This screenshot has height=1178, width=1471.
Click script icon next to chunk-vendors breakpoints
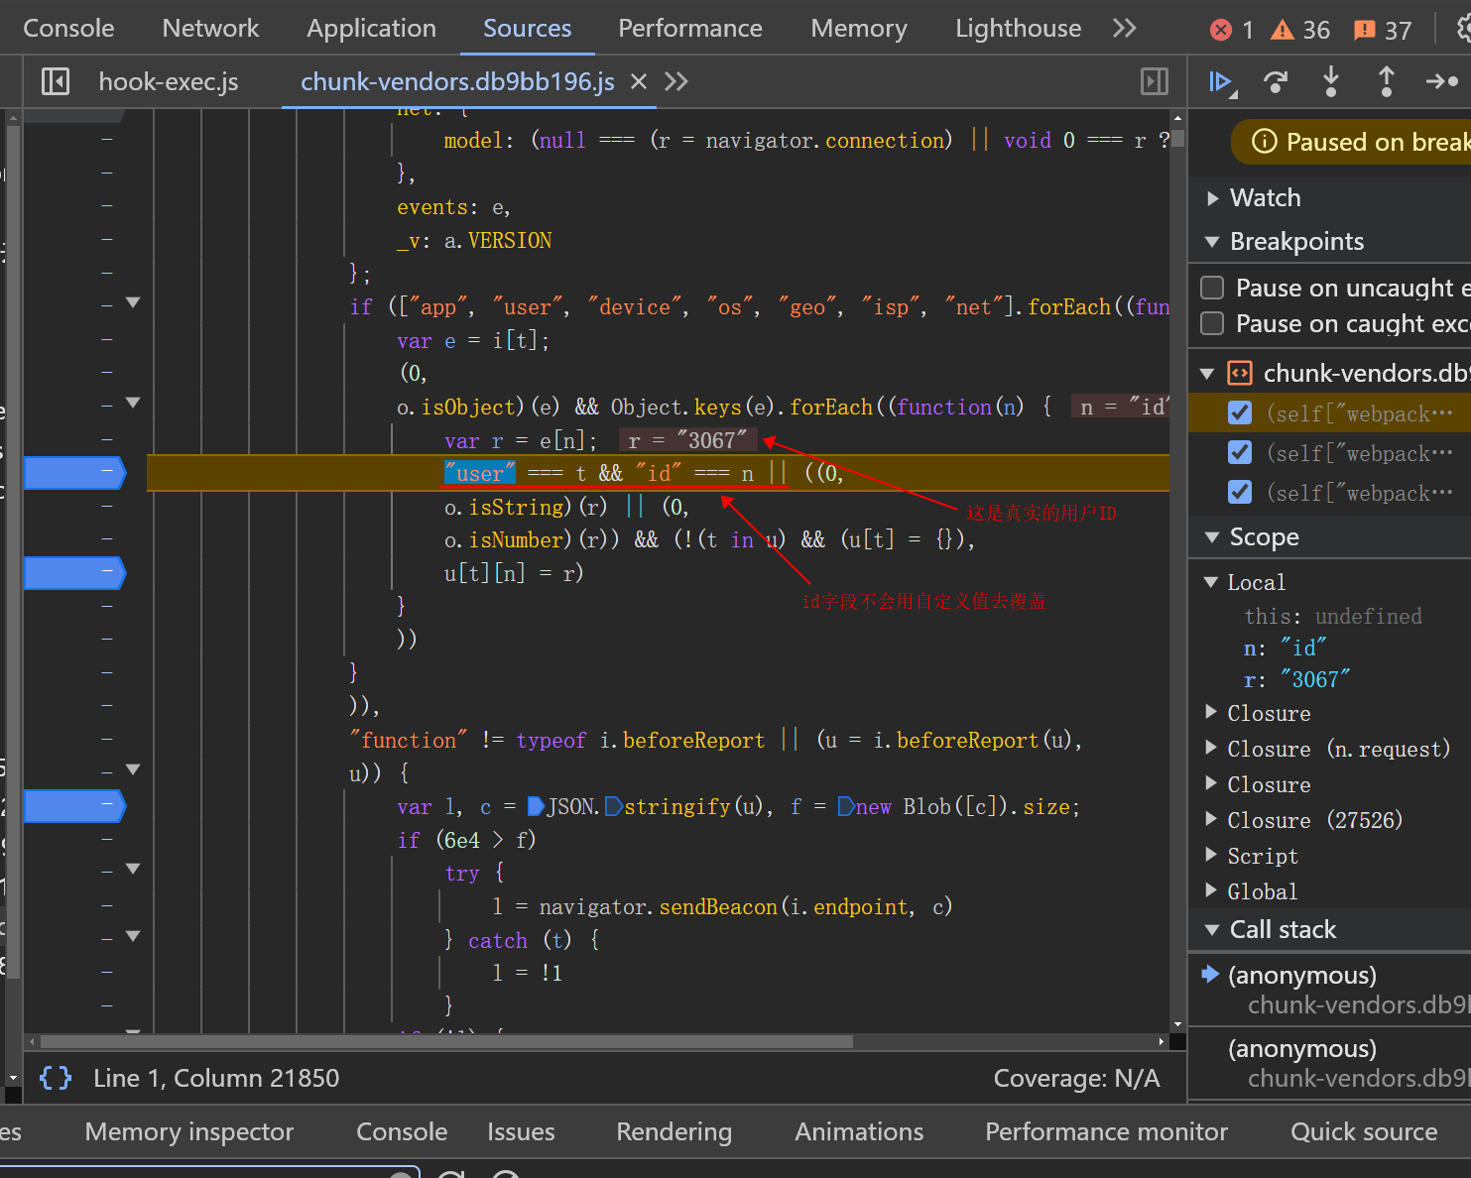pos(1240,373)
